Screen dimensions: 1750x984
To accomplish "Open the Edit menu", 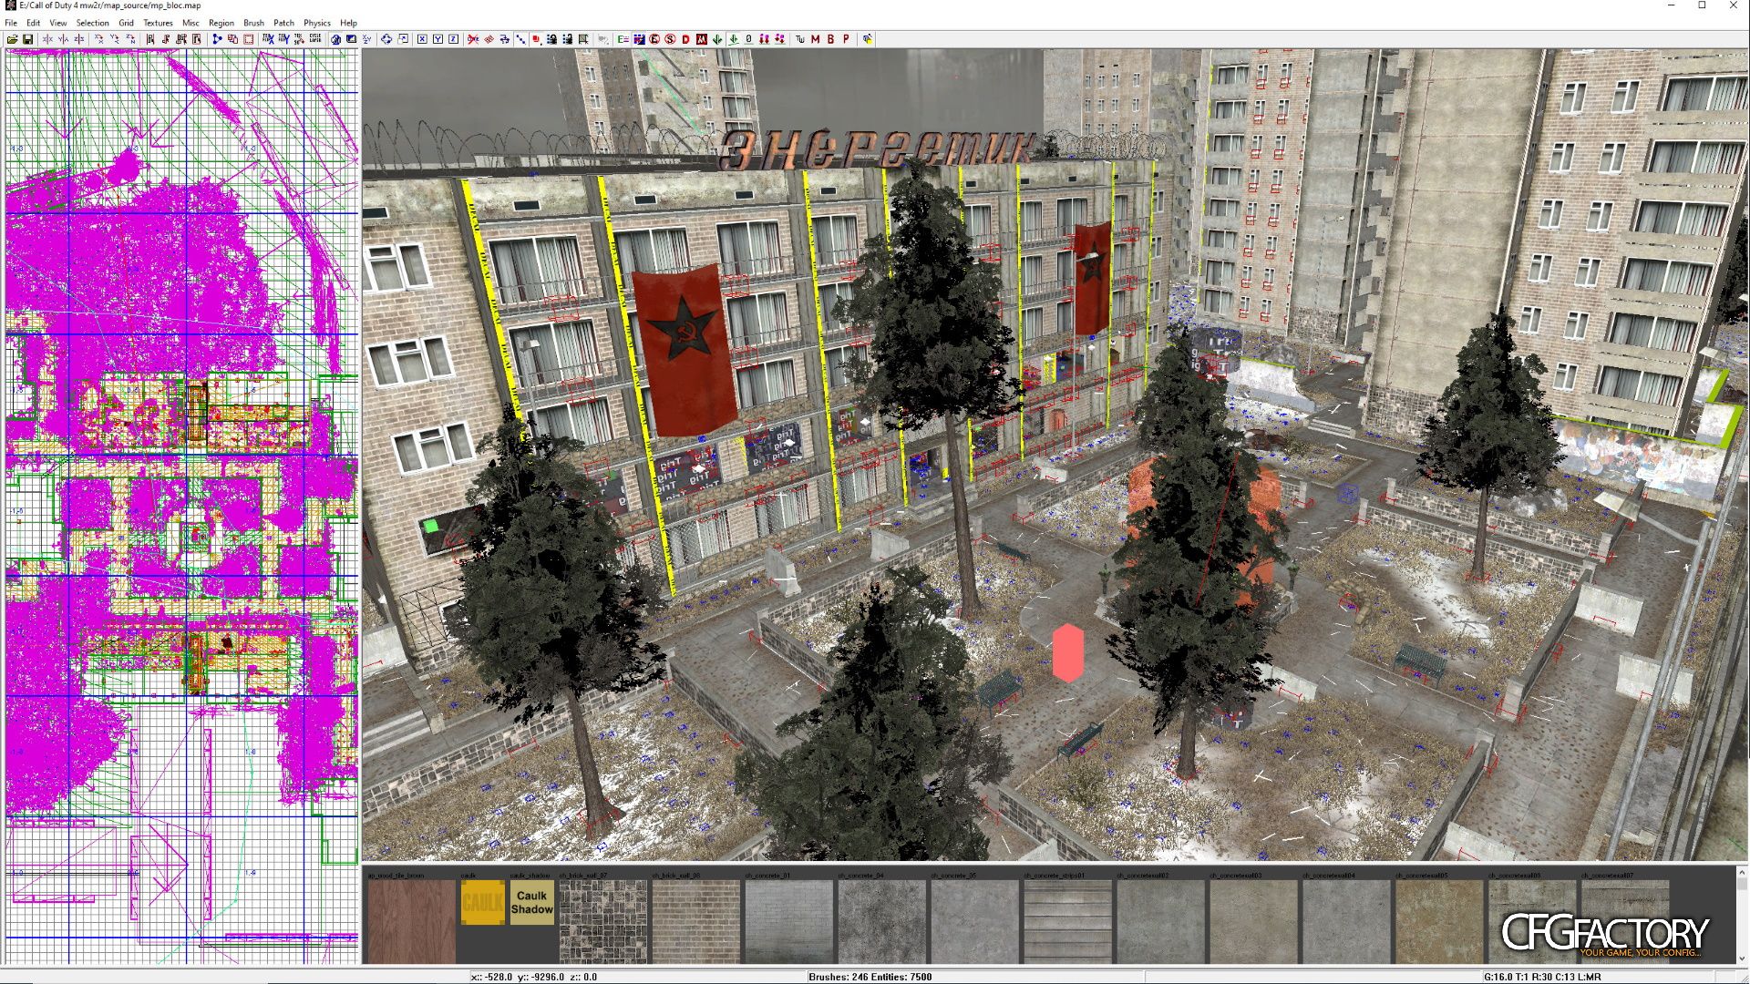I will [33, 23].
